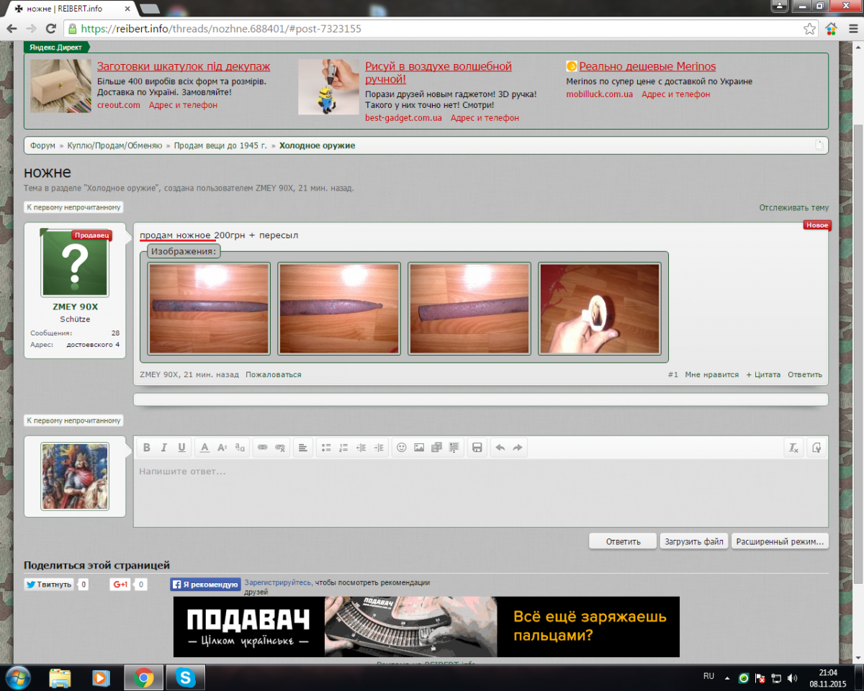Toggle underline formatting in reply editor
The width and height of the screenshot is (864, 691).
181,448
